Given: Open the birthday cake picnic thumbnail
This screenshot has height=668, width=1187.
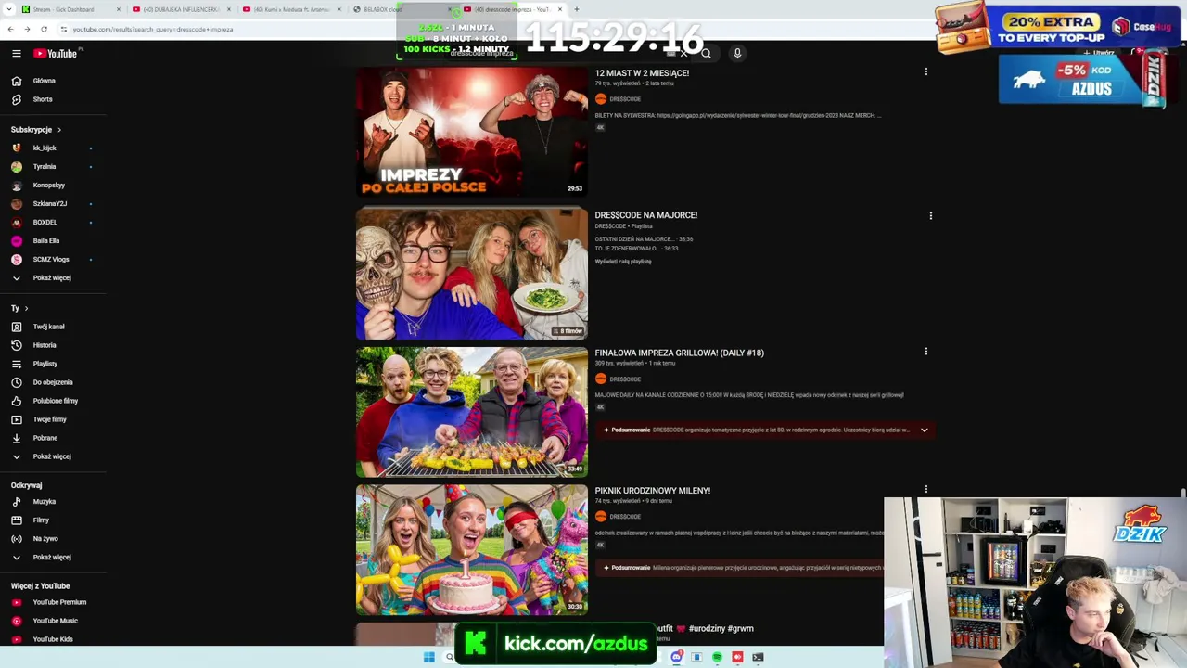Looking at the screenshot, I should tap(472, 550).
